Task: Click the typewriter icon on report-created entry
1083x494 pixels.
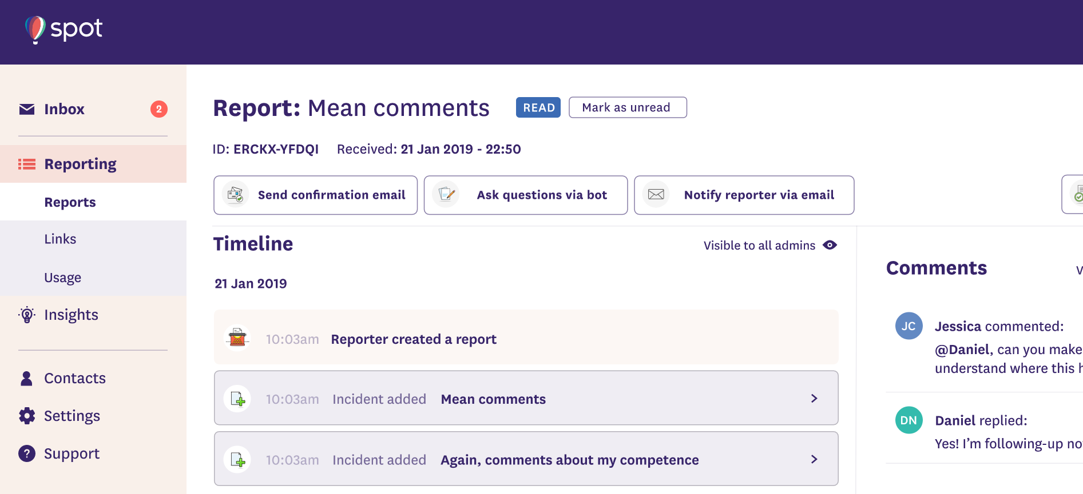Action: (237, 338)
